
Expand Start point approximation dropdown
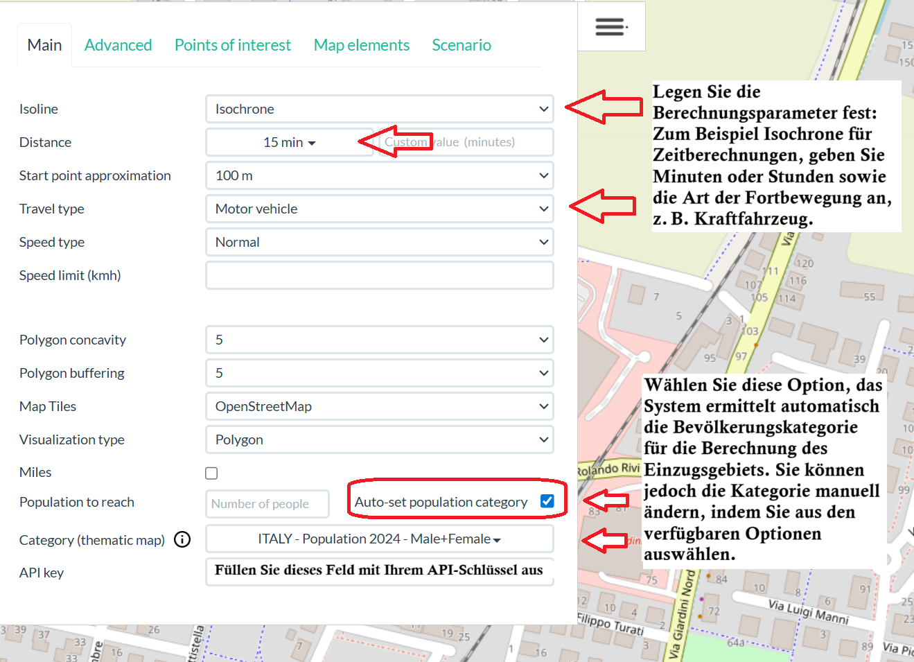tap(379, 175)
